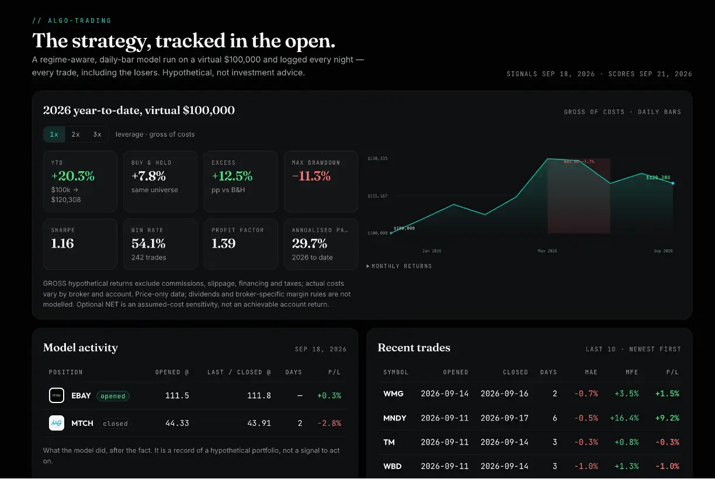
Task: Click the EBAY symbol name
Action: 81,395
